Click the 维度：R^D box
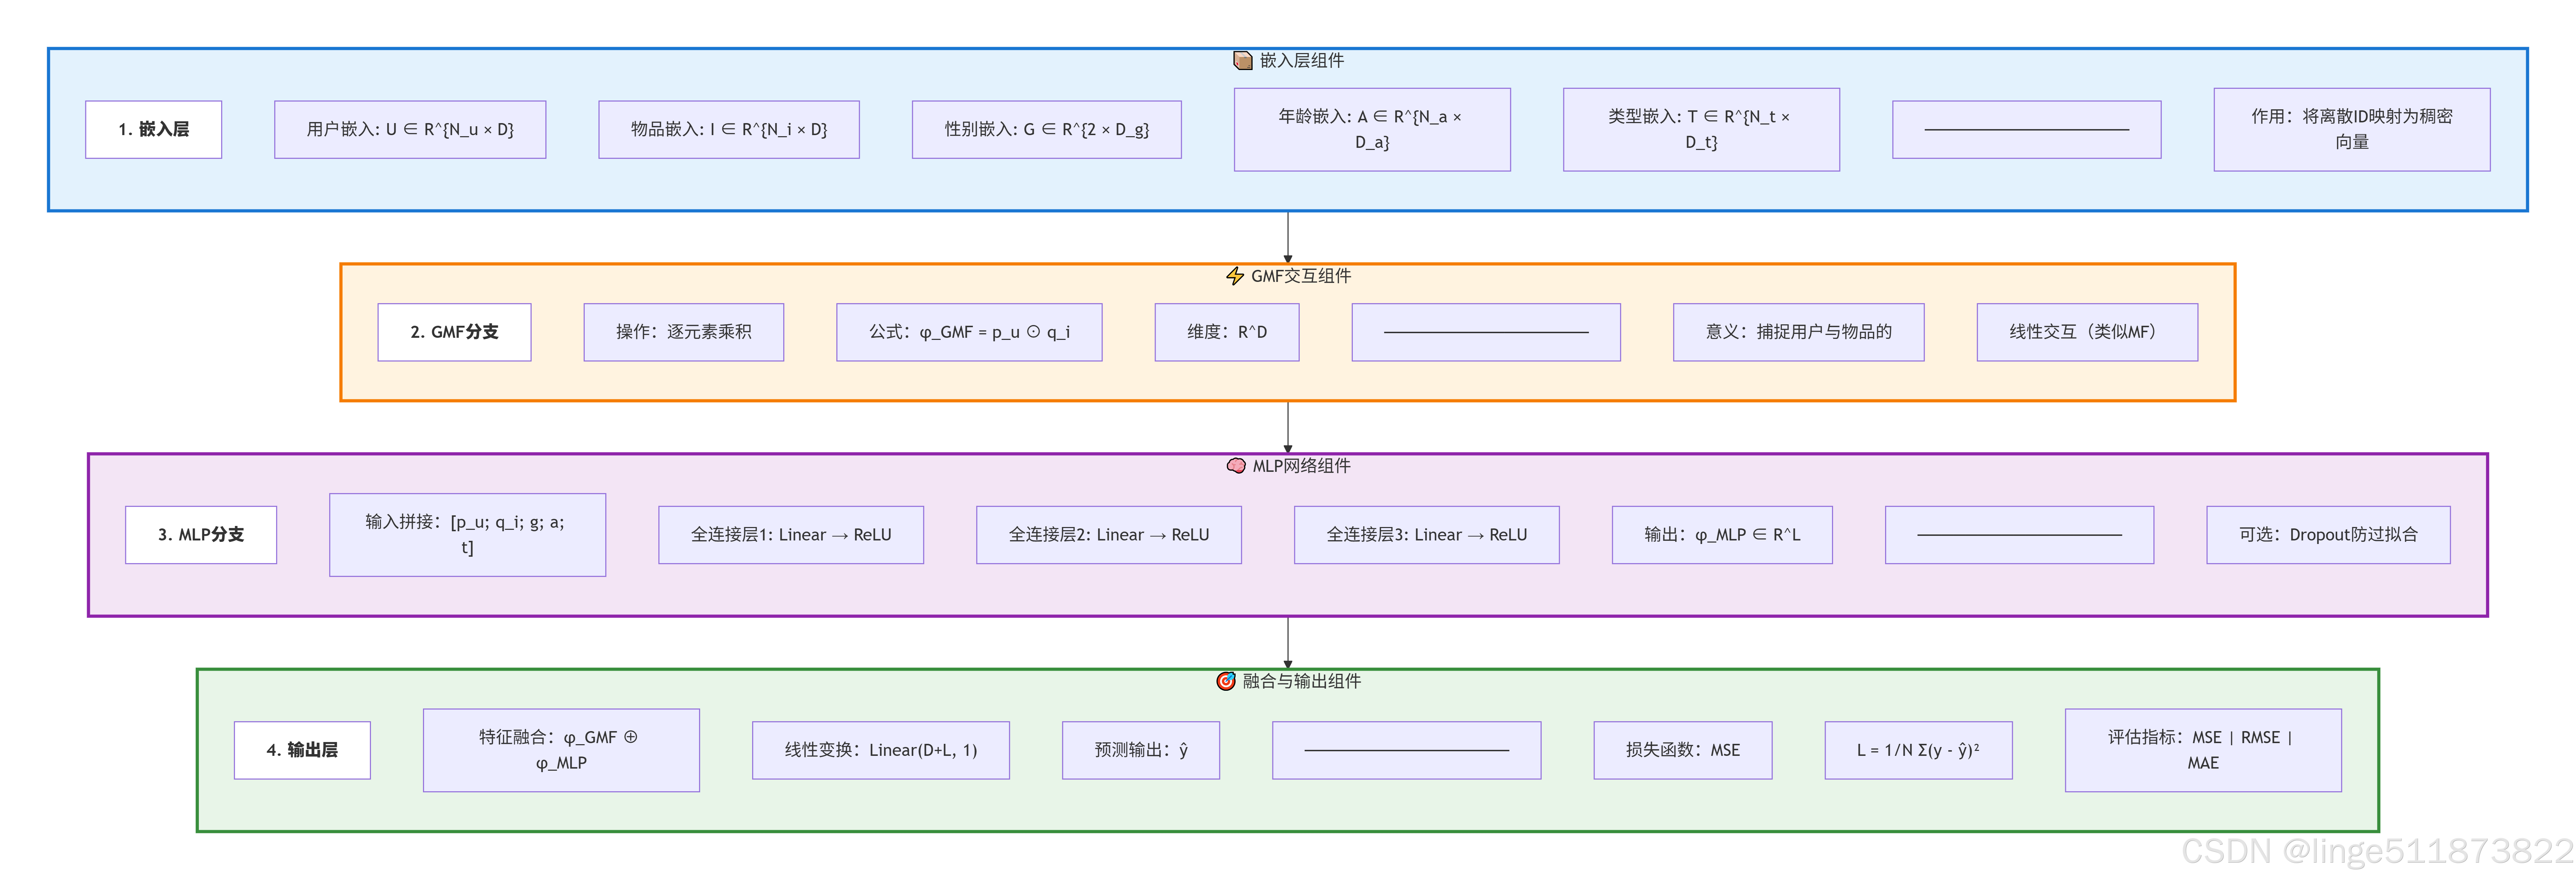The width and height of the screenshot is (2576, 880). point(1227,332)
